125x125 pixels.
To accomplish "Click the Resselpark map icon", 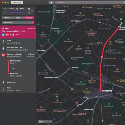I will [x=109, y=104].
